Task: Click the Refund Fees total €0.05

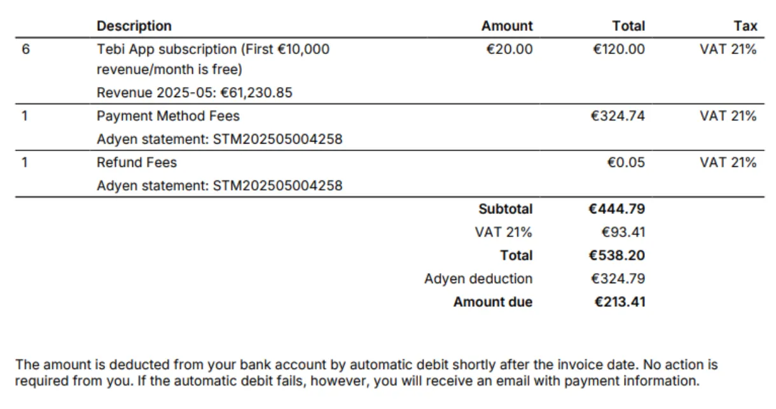Action: click(x=626, y=163)
